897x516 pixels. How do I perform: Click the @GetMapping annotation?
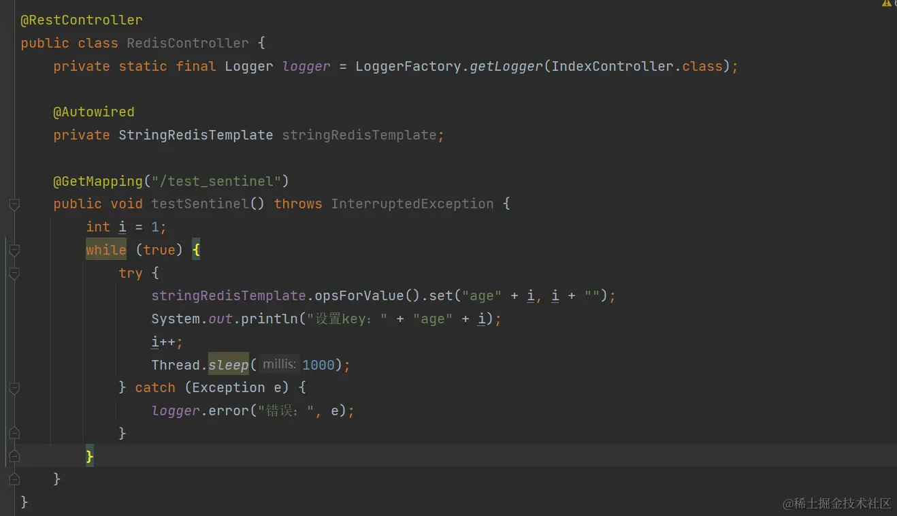98,181
